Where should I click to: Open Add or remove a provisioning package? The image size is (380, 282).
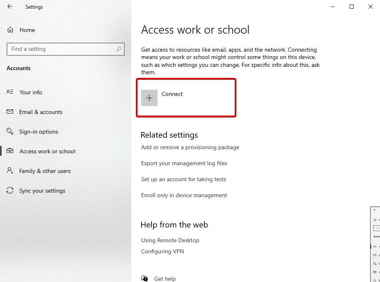point(190,148)
